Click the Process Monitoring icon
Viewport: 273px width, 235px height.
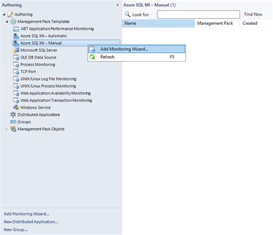[x=16, y=65]
